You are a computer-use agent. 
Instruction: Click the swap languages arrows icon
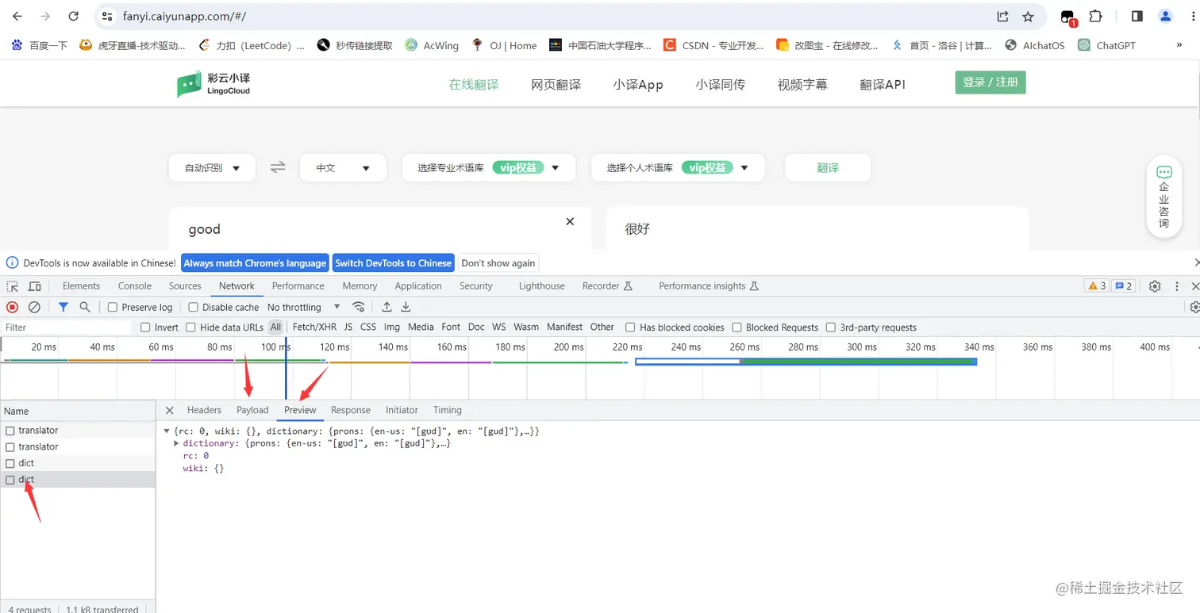pyautogui.click(x=278, y=167)
